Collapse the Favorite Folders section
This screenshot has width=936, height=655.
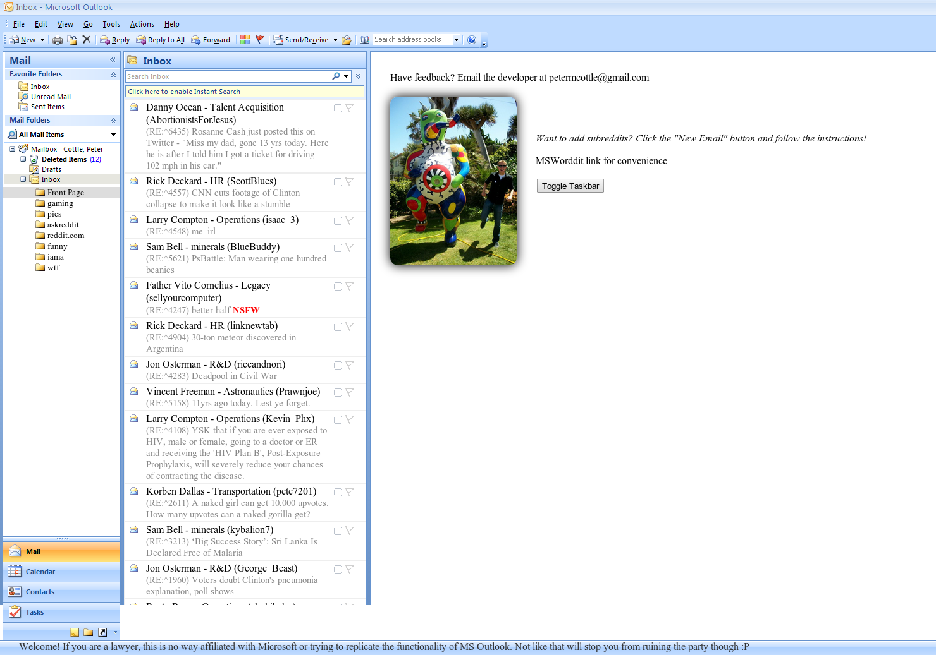[x=113, y=75]
